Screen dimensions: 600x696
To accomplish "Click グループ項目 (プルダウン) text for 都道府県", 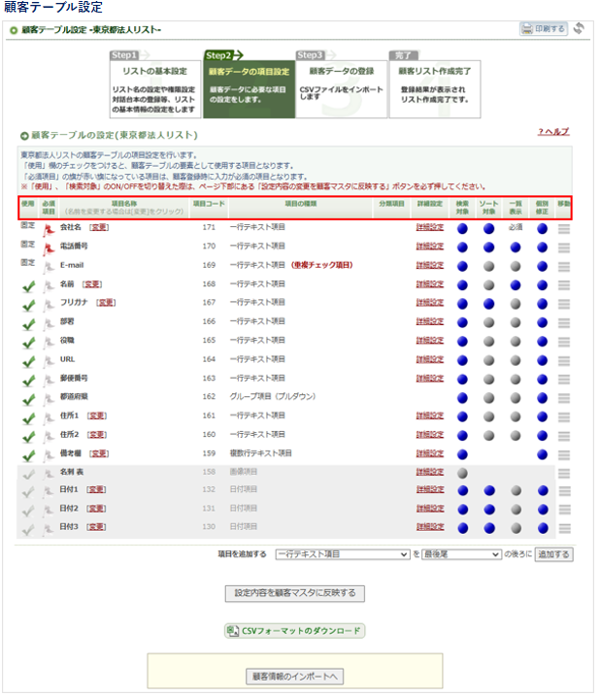I will (x=272, y=397).
